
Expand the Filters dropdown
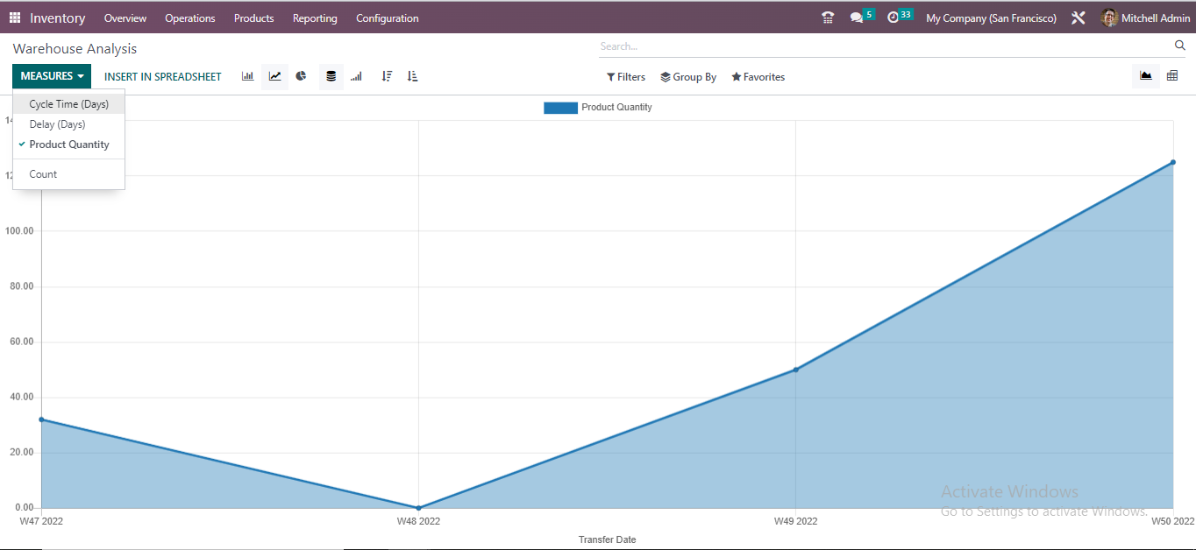tap(625, 77)
